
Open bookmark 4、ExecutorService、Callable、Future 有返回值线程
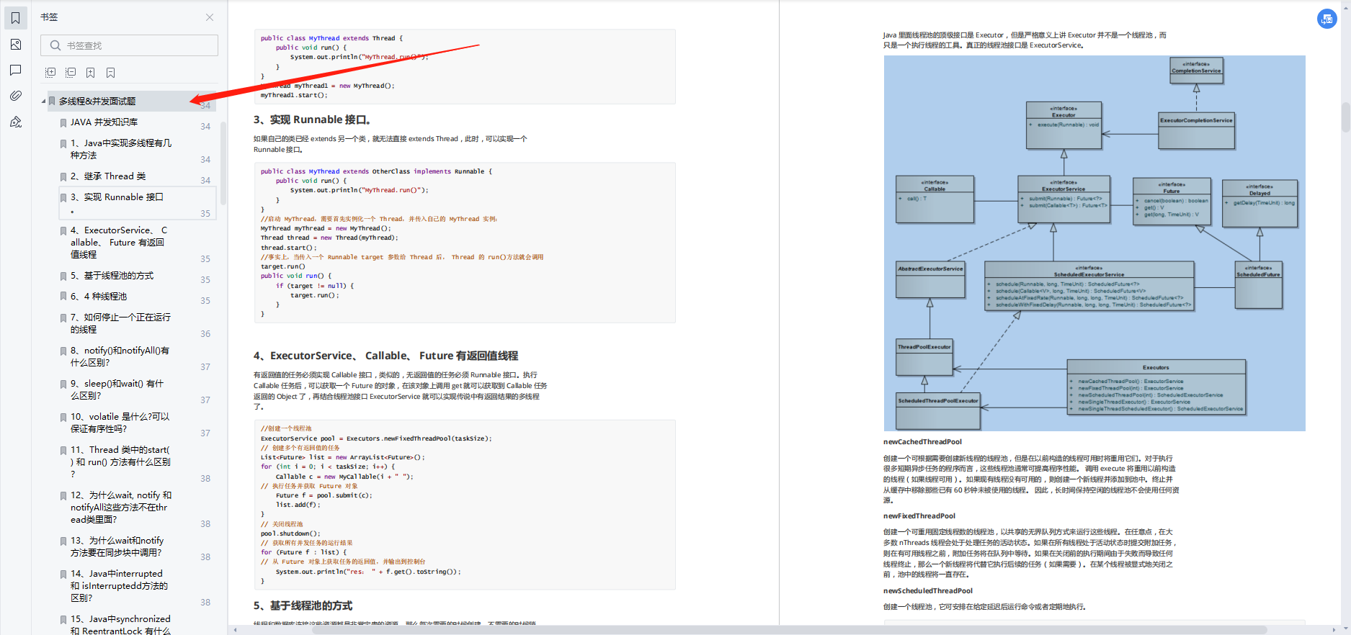(120, 243)
